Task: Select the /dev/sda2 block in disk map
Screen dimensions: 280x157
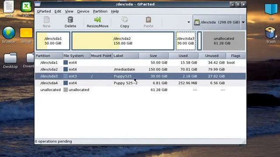Action: pyautogui.click(x=123, y=41)
